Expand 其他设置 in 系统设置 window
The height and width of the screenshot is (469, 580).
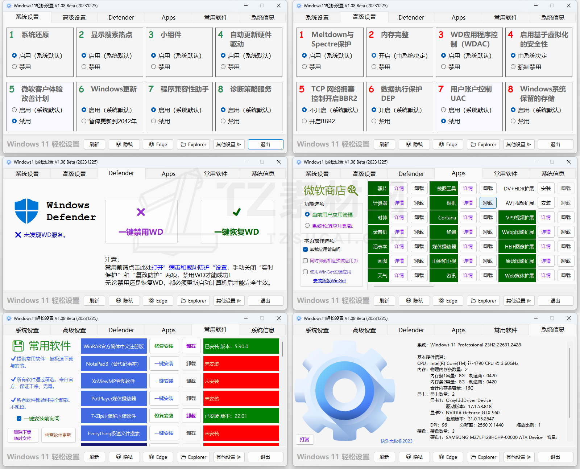click(229, 144)
